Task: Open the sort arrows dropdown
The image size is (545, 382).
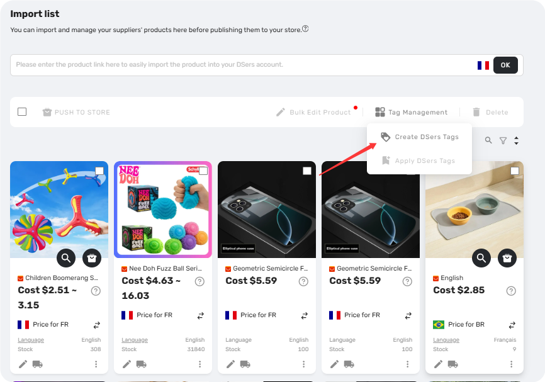Action: click(517, 140)
